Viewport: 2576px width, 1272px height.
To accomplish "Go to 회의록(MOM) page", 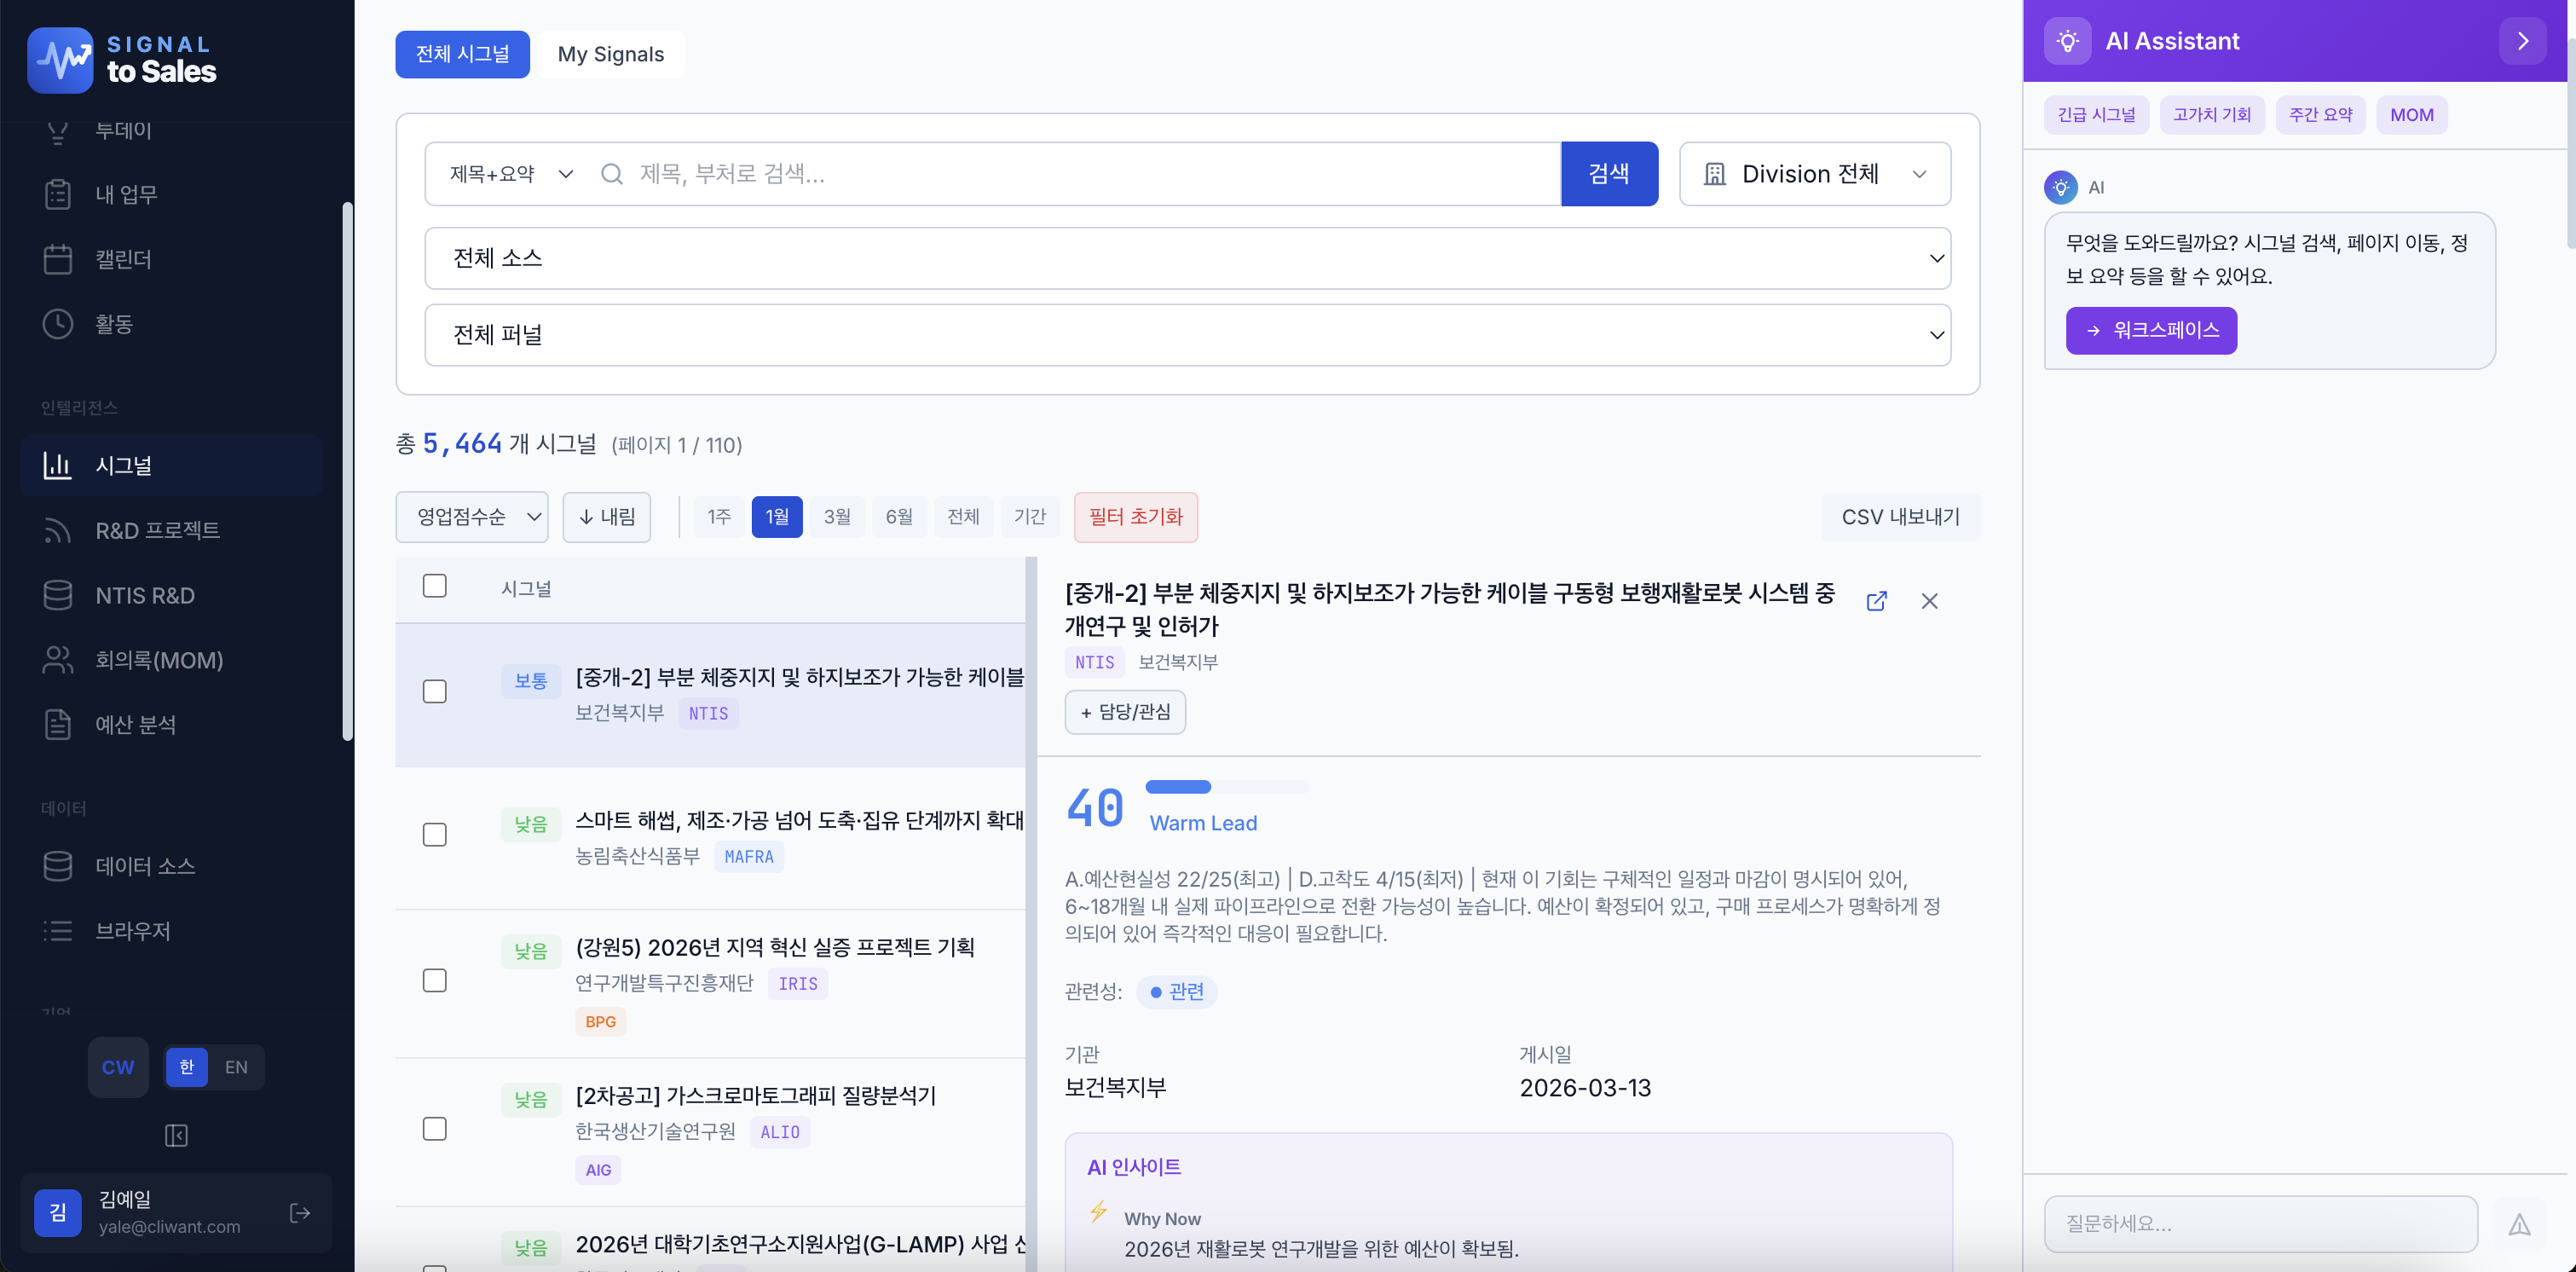I will tap(158, 660).
